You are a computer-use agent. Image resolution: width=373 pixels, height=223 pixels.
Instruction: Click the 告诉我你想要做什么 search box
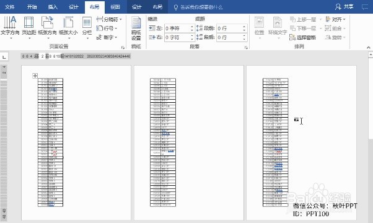(199, 7)
